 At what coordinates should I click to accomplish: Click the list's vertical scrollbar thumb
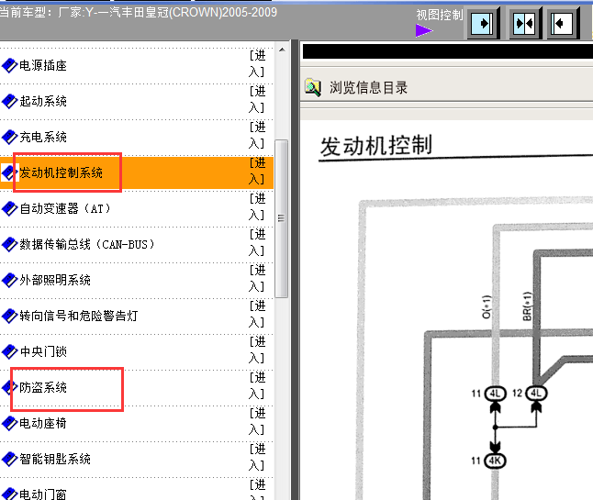(x=281, y=219)
